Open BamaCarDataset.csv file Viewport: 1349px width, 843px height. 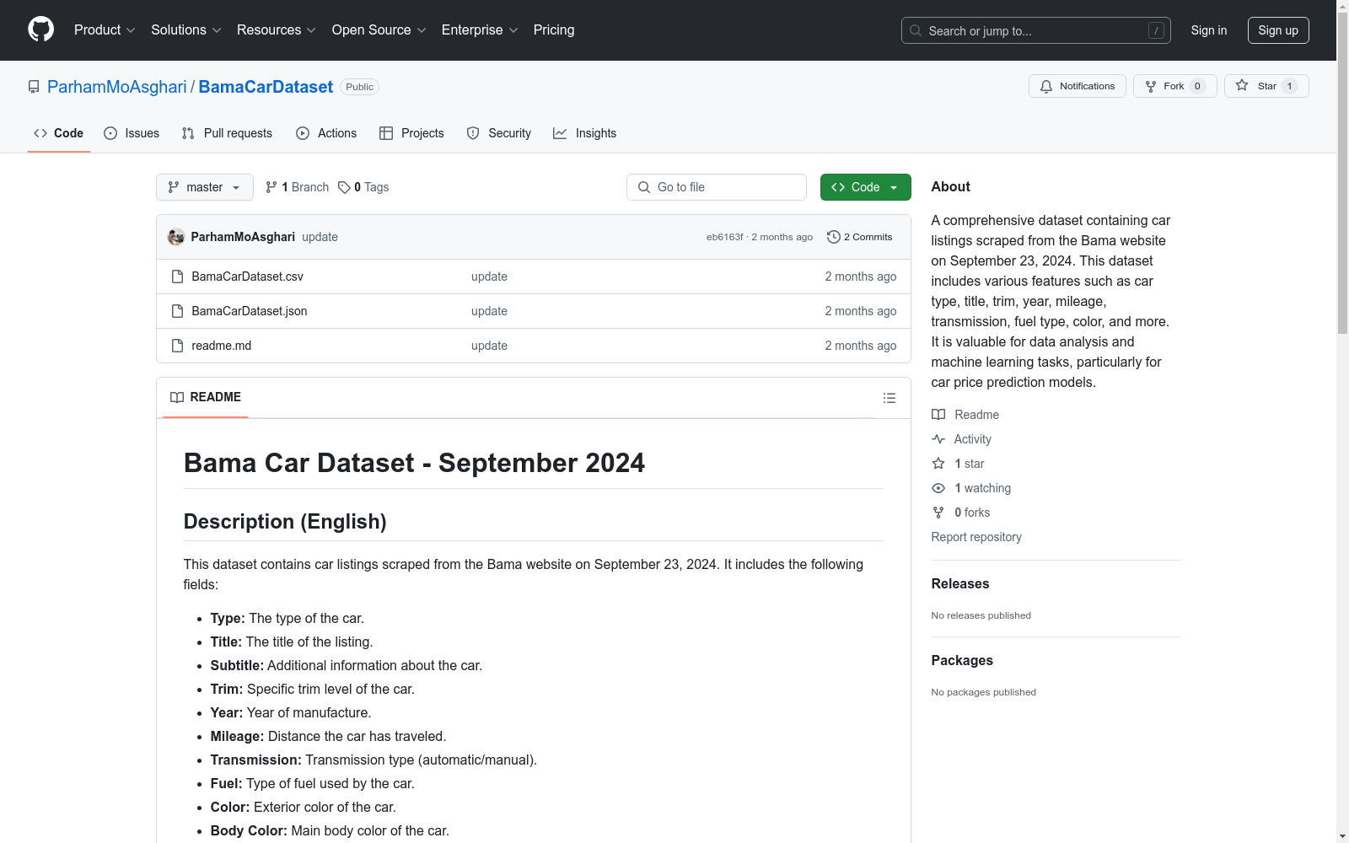[x=247, y=277]
